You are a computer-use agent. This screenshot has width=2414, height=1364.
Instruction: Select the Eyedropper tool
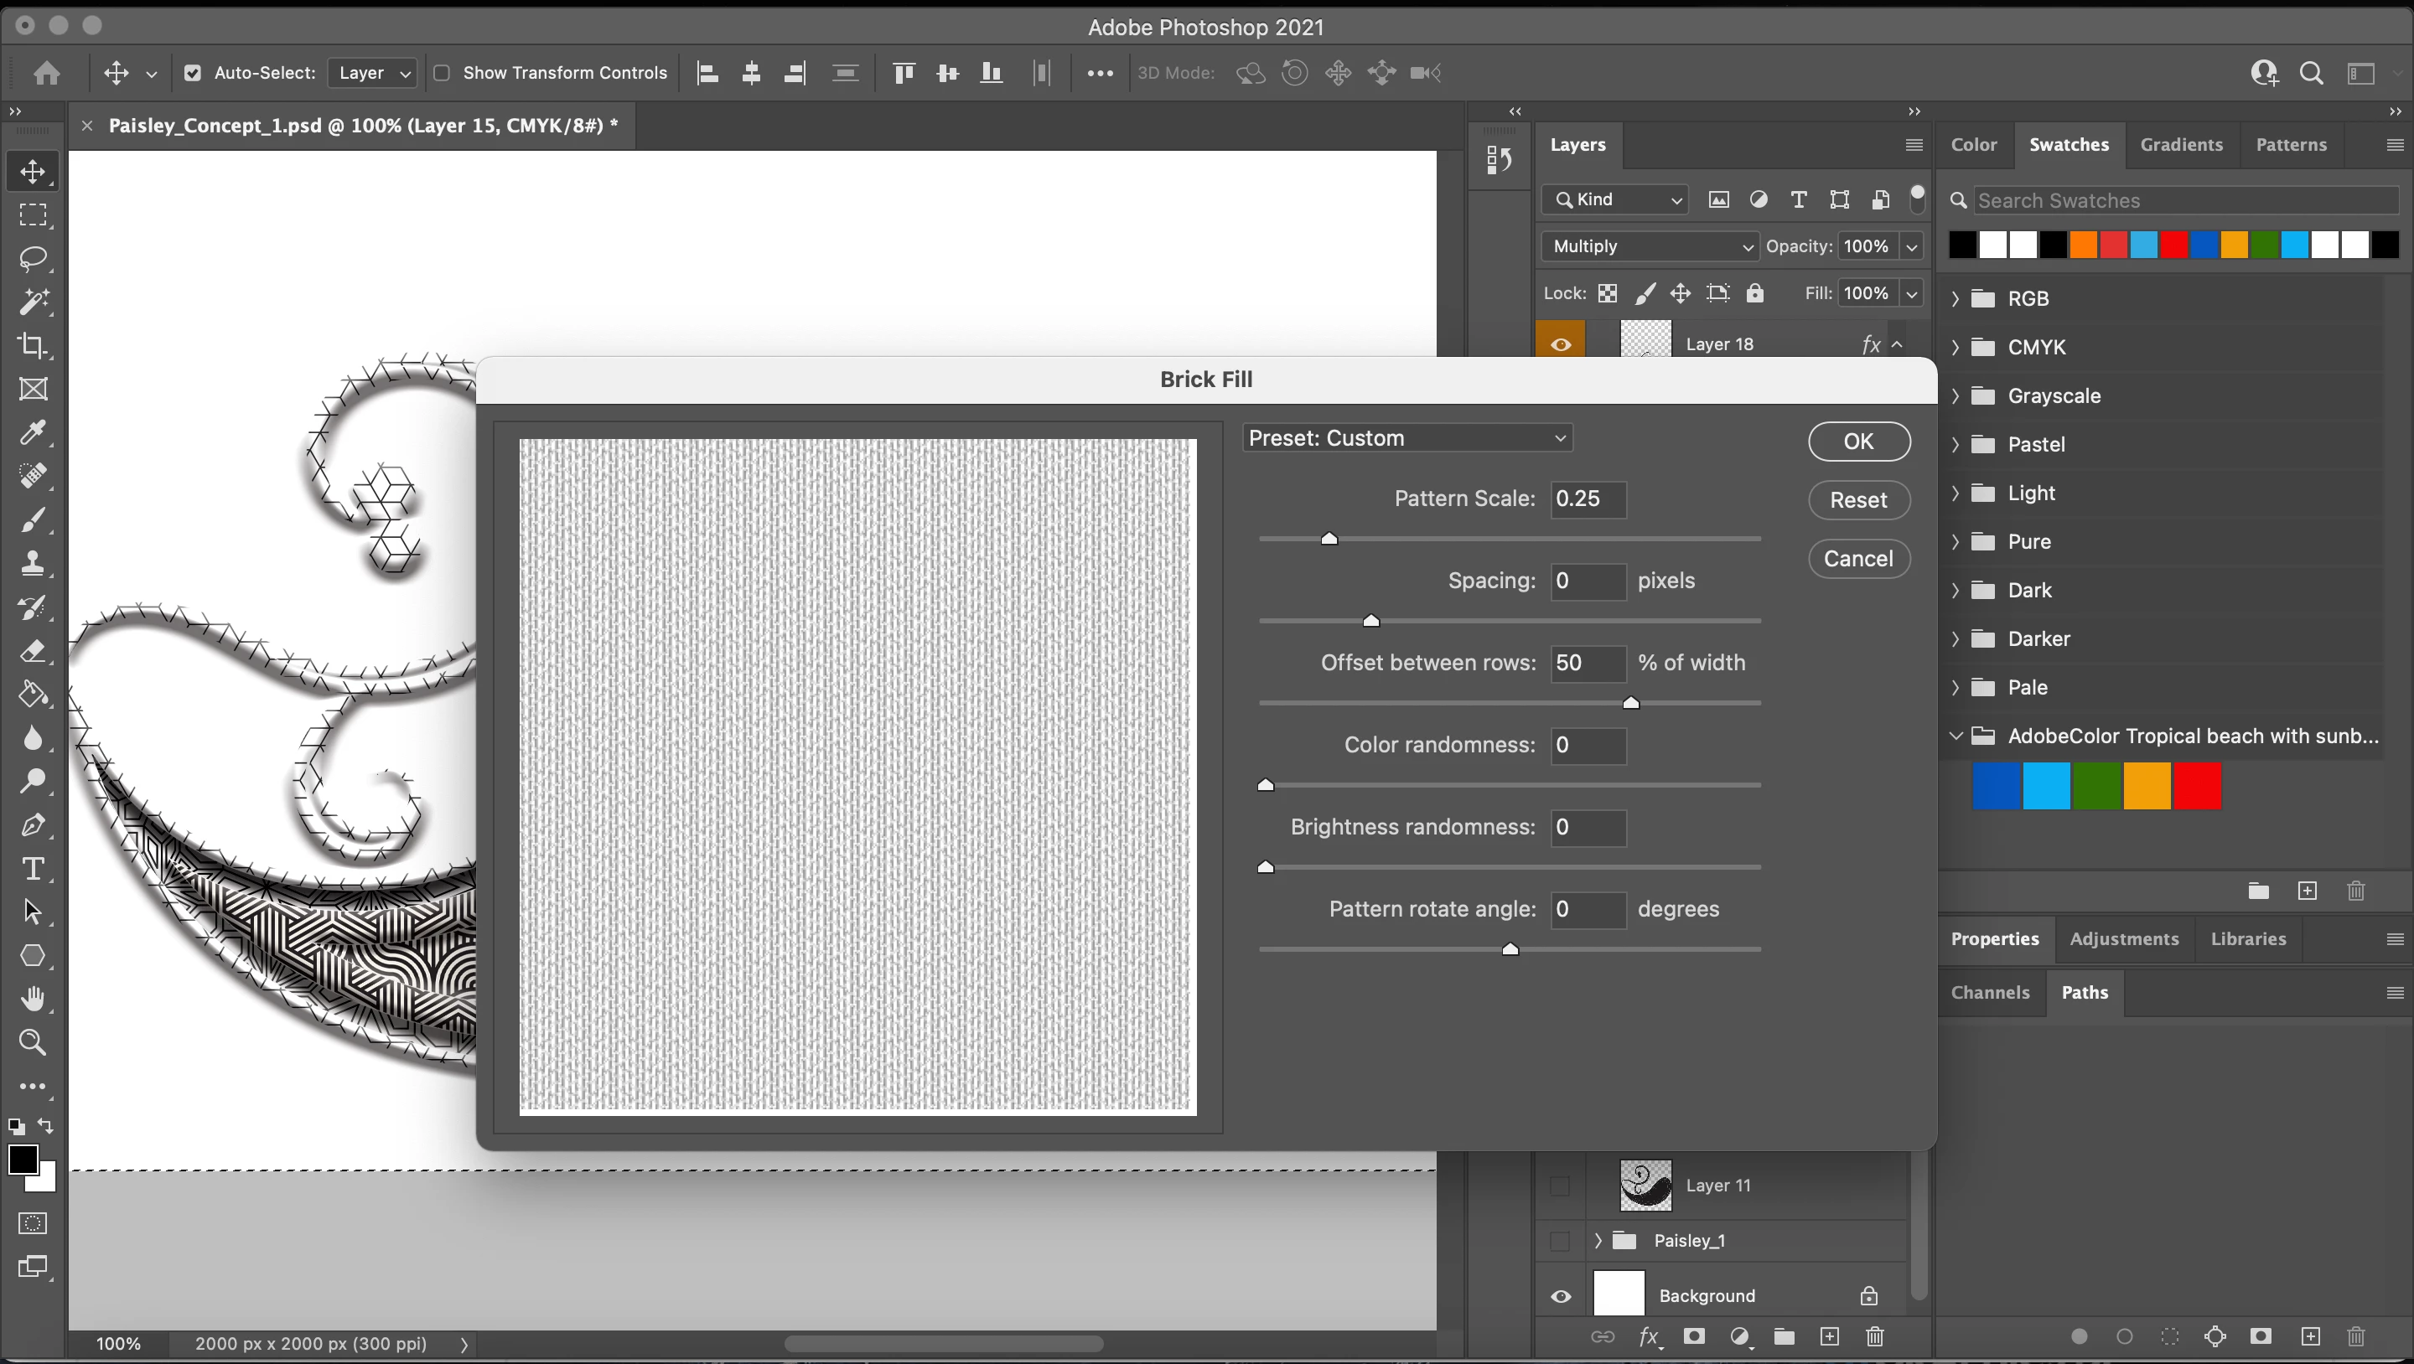point(34,433)
